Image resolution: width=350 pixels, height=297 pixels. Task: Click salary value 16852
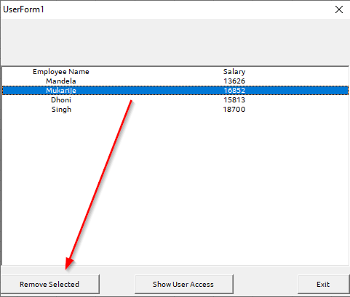pyautogui.click(x=234, y=90)
